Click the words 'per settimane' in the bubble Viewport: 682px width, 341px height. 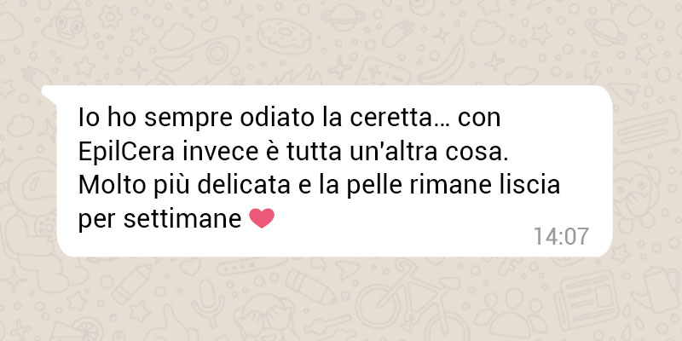pyautogui.click(x=159, y=220)
